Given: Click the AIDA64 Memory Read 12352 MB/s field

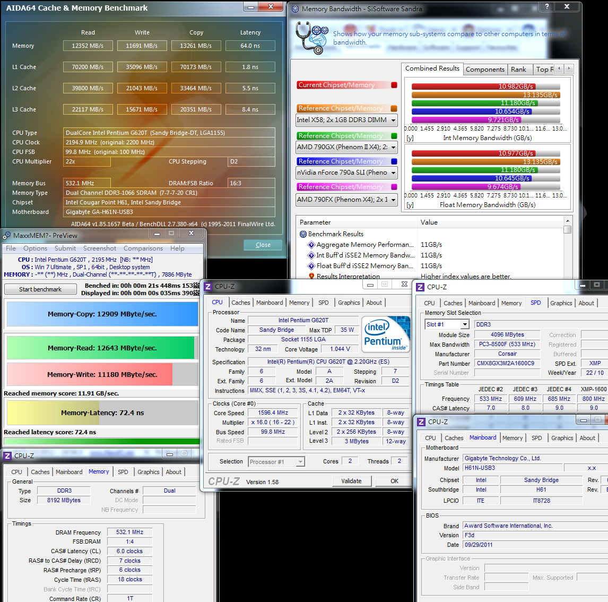Looking at the screenshot, I should pos(88,46).
